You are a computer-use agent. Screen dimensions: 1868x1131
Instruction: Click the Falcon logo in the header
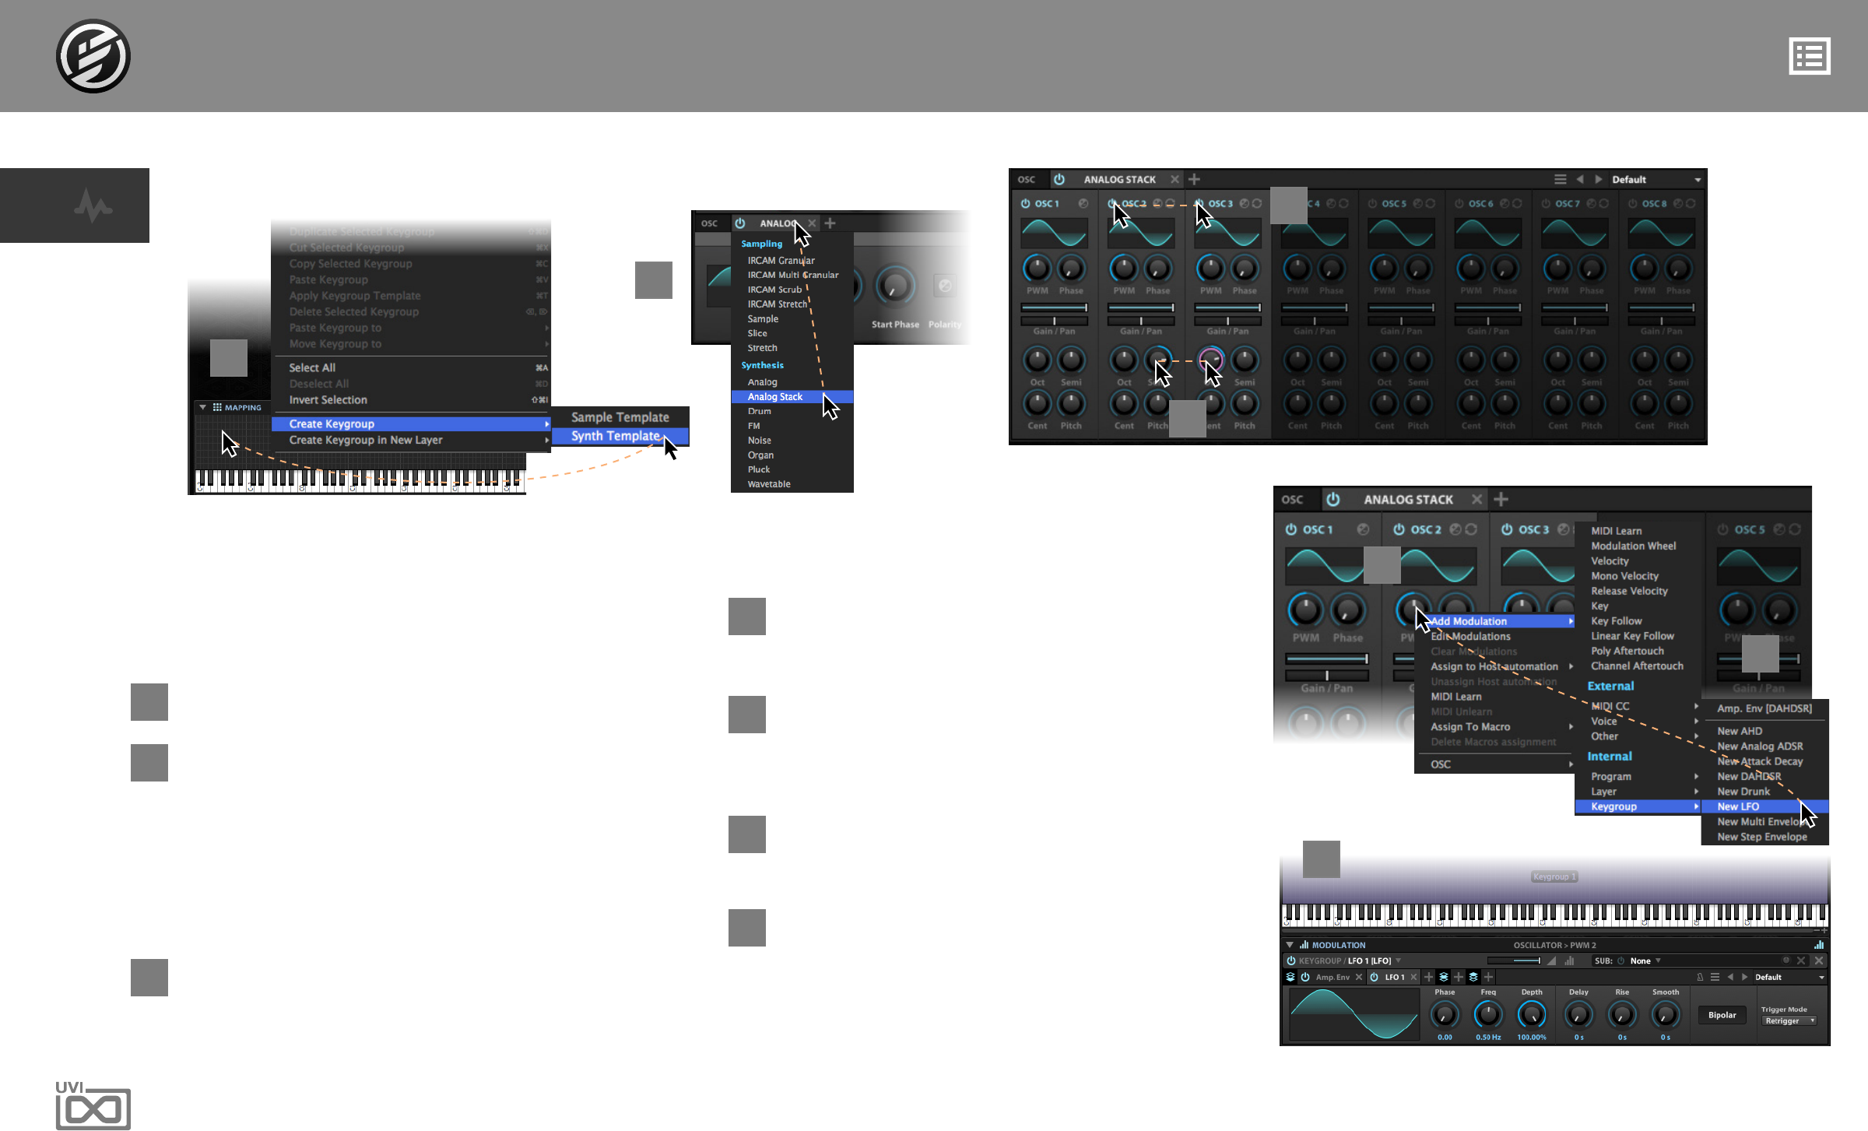coord(93,56)
